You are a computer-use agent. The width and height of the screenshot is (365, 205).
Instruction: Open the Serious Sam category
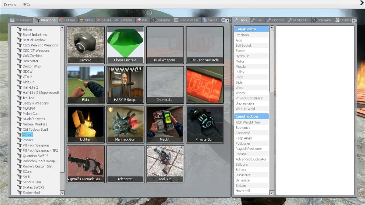click(x=32, y=182)
